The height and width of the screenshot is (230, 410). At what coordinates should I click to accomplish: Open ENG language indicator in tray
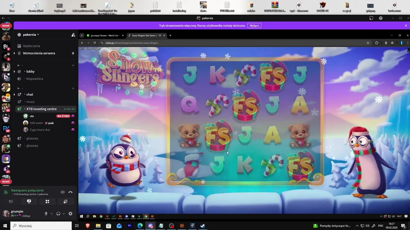(381, 226)
